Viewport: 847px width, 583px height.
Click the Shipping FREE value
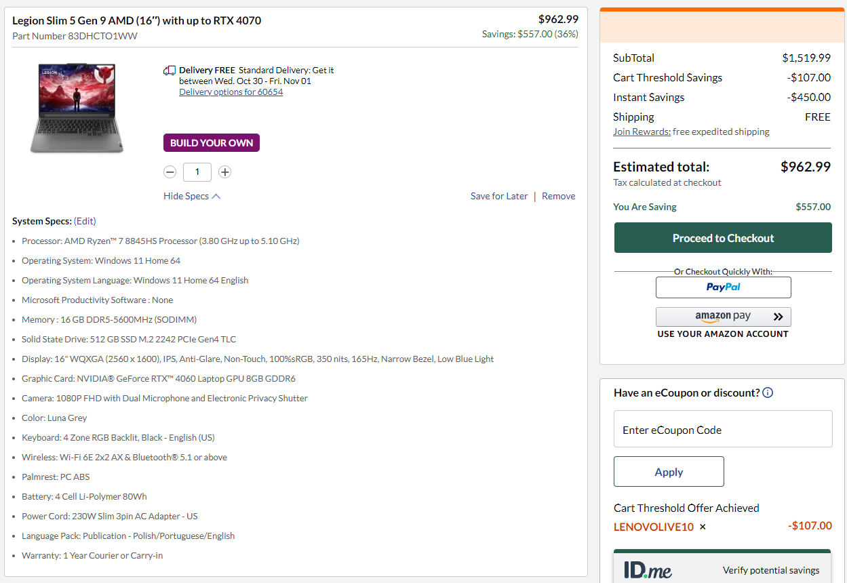[x=818, y=117]
